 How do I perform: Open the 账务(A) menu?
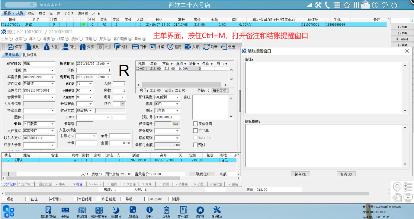(105, 39)
